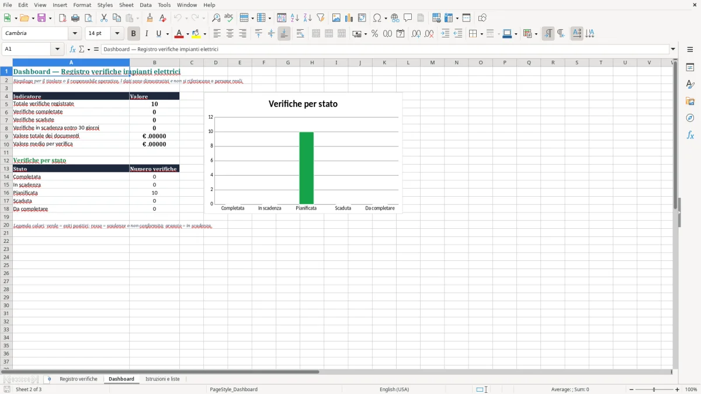The width and height of the screenshot is (701, 394).
Task: Toggle Right-To-Left text direction
Action: tap(561, 34)
